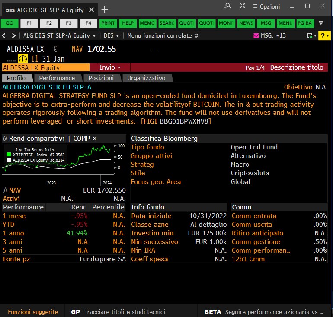
Task: Click the F2 key button
Action: (x=49, y=23)
